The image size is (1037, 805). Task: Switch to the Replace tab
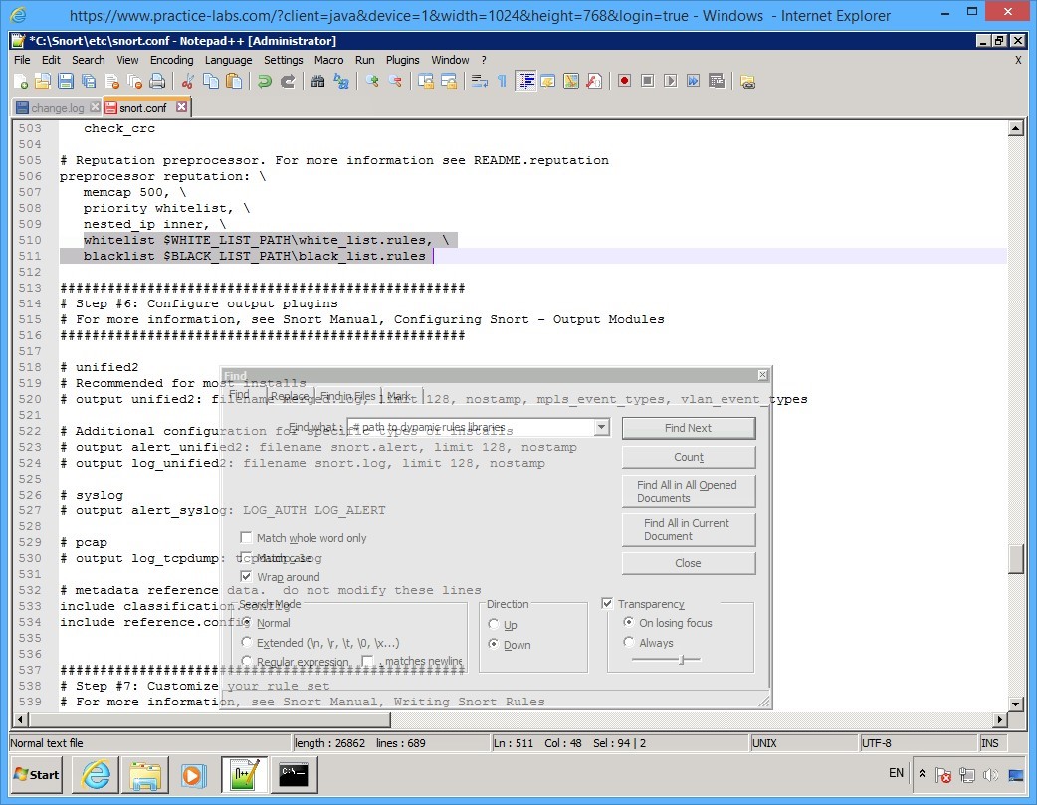[289, 395]
